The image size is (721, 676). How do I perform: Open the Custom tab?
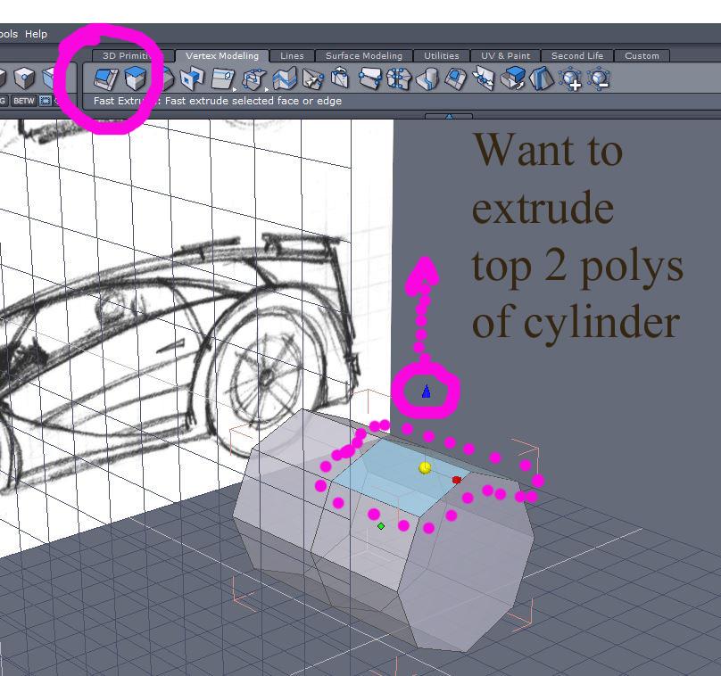click(642, 55)
